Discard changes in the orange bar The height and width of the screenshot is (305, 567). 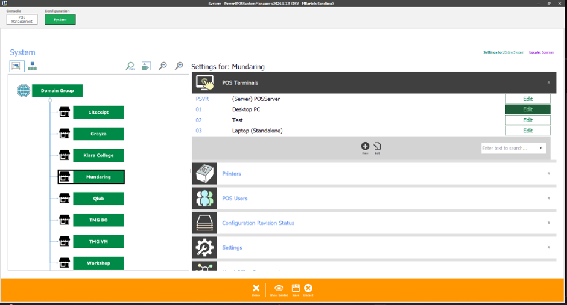point(308,290)
